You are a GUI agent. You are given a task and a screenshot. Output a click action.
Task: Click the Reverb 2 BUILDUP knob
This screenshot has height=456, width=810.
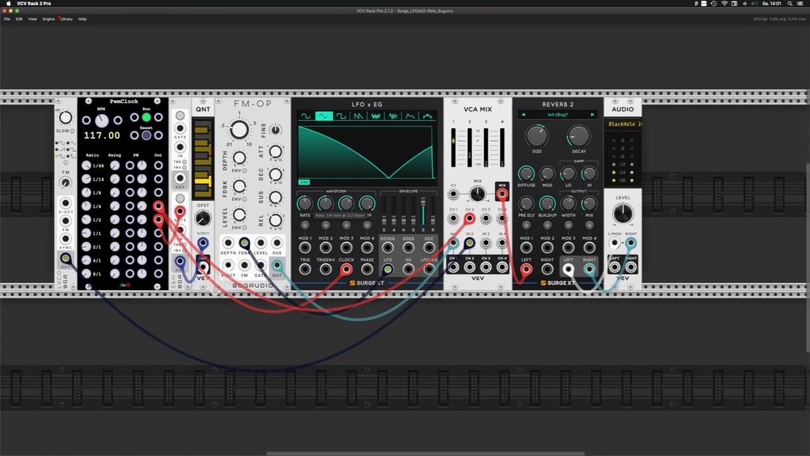coord(547,203)
